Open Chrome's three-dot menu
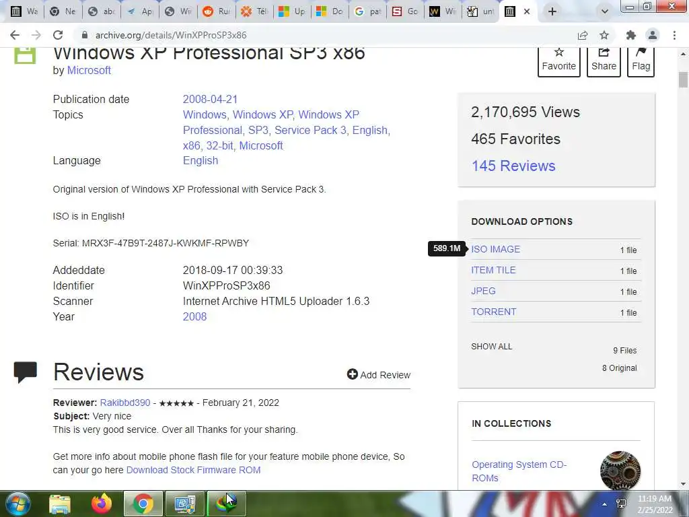Viewport: 689px width, 517px height. 674,35
